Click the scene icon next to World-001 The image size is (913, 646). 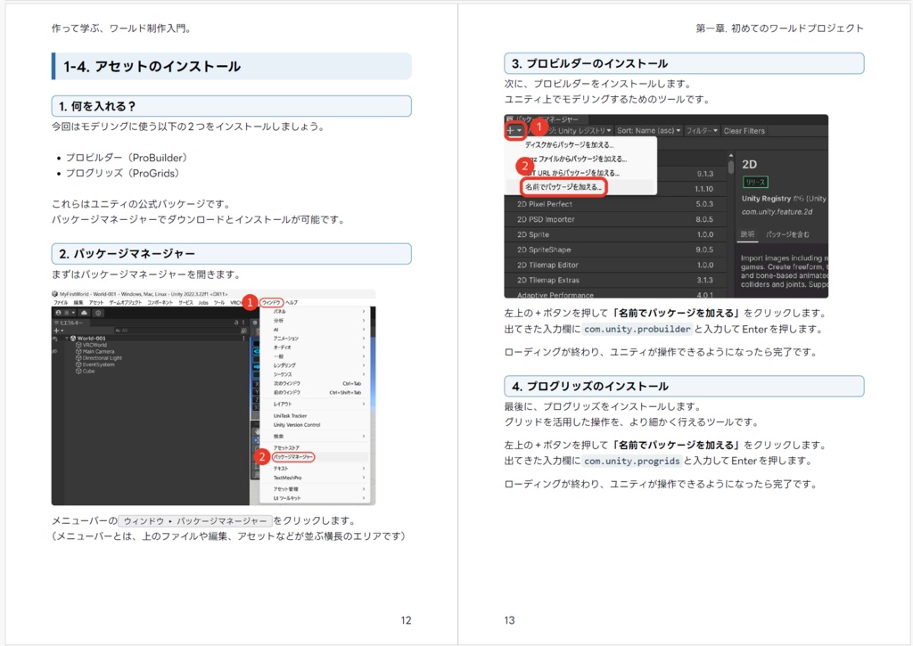point(72,338)
